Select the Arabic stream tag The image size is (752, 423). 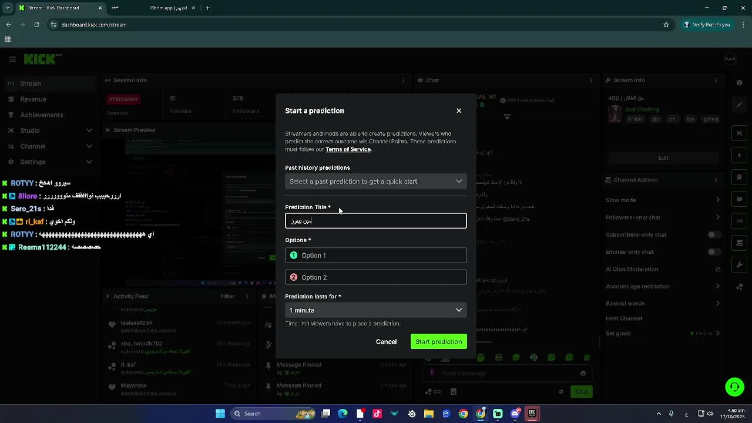(x=635, y=119)
